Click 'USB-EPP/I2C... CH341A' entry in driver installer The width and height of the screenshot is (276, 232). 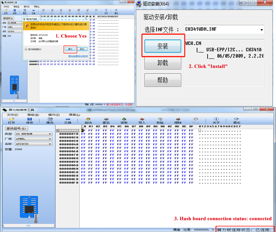coord(234,50)
